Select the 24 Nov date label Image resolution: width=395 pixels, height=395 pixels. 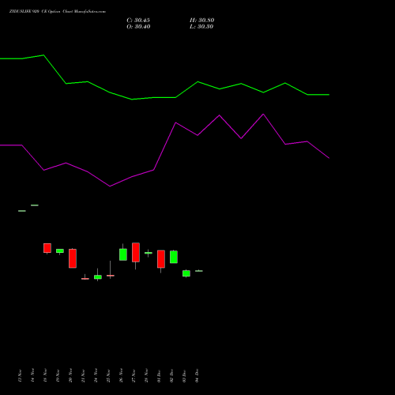96,375
